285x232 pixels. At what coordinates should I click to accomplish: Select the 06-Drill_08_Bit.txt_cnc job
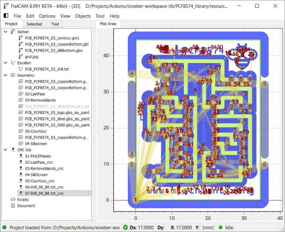[x=44, y=187]
